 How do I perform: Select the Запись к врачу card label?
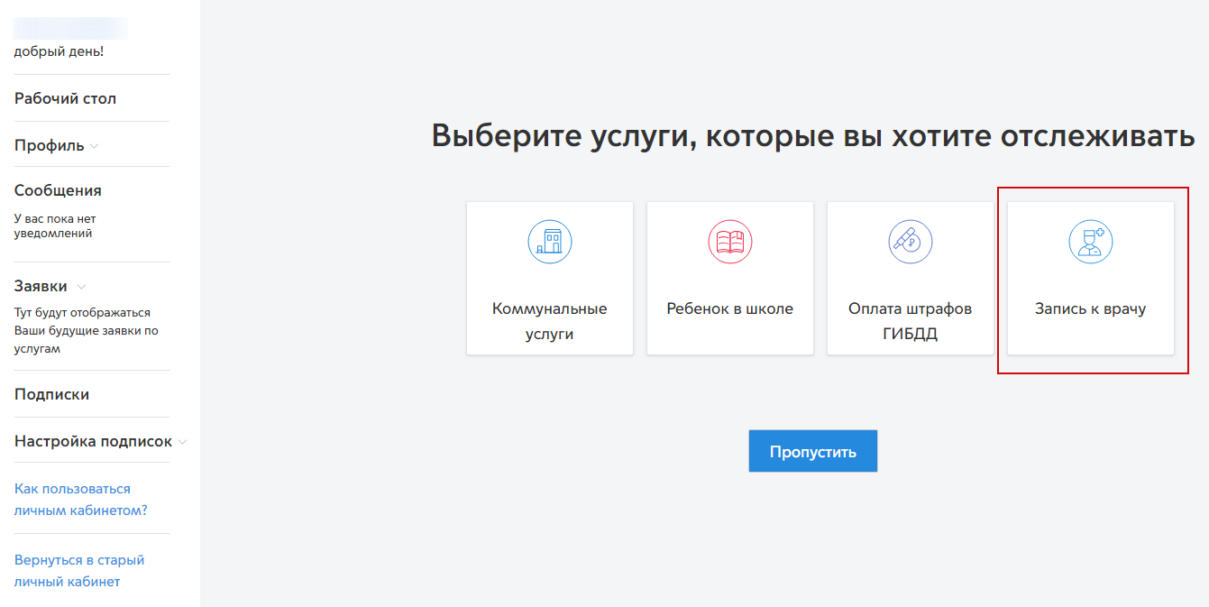coord(1090,308)
